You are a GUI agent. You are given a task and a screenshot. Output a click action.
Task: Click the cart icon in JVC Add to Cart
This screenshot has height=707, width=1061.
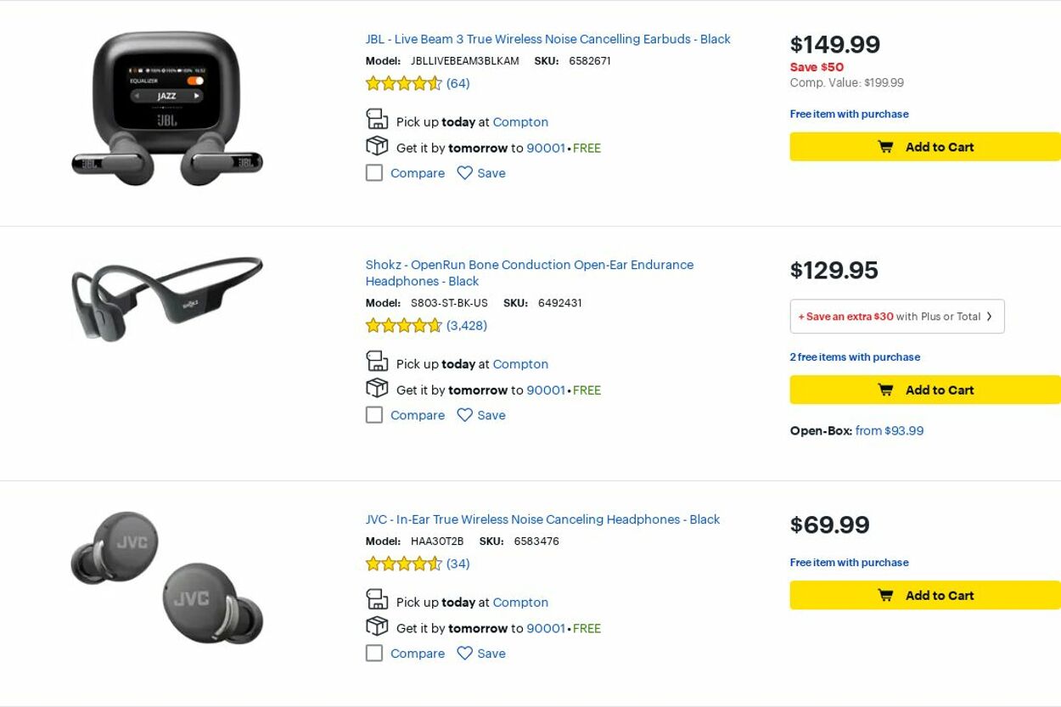[x=885, y=595]
